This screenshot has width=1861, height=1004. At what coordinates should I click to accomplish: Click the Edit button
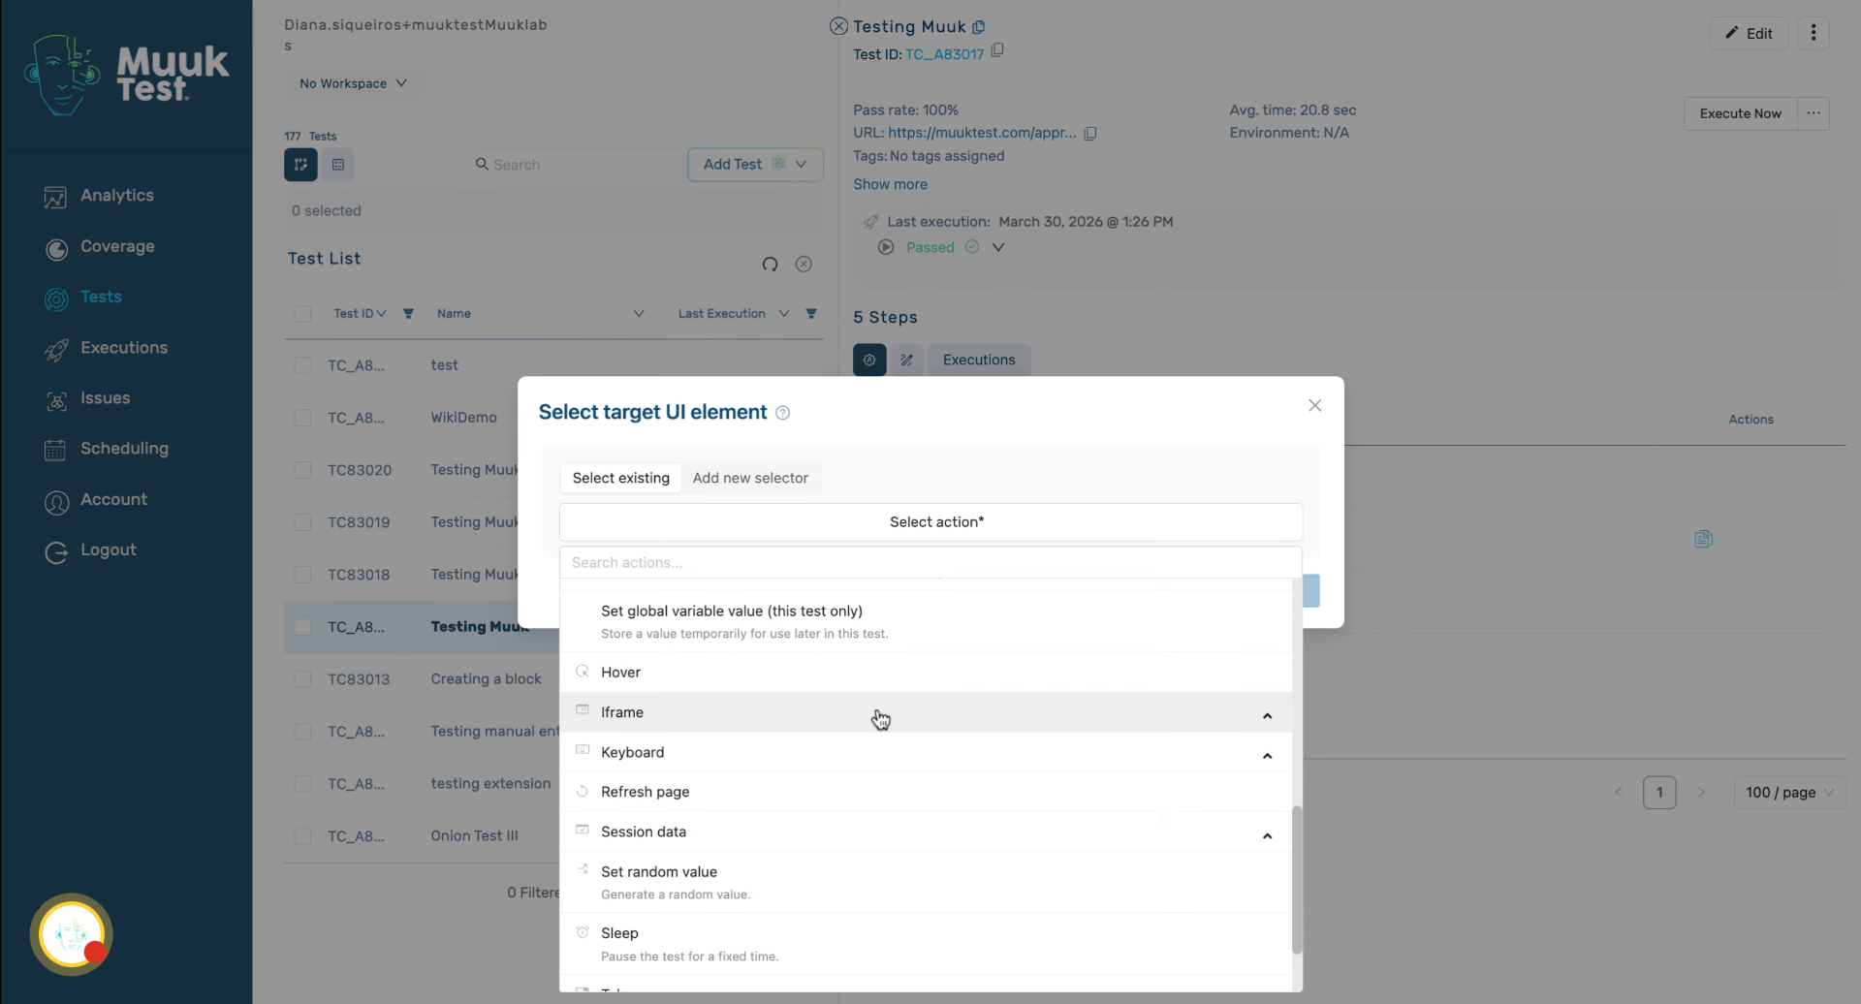tap(1749, 33)
